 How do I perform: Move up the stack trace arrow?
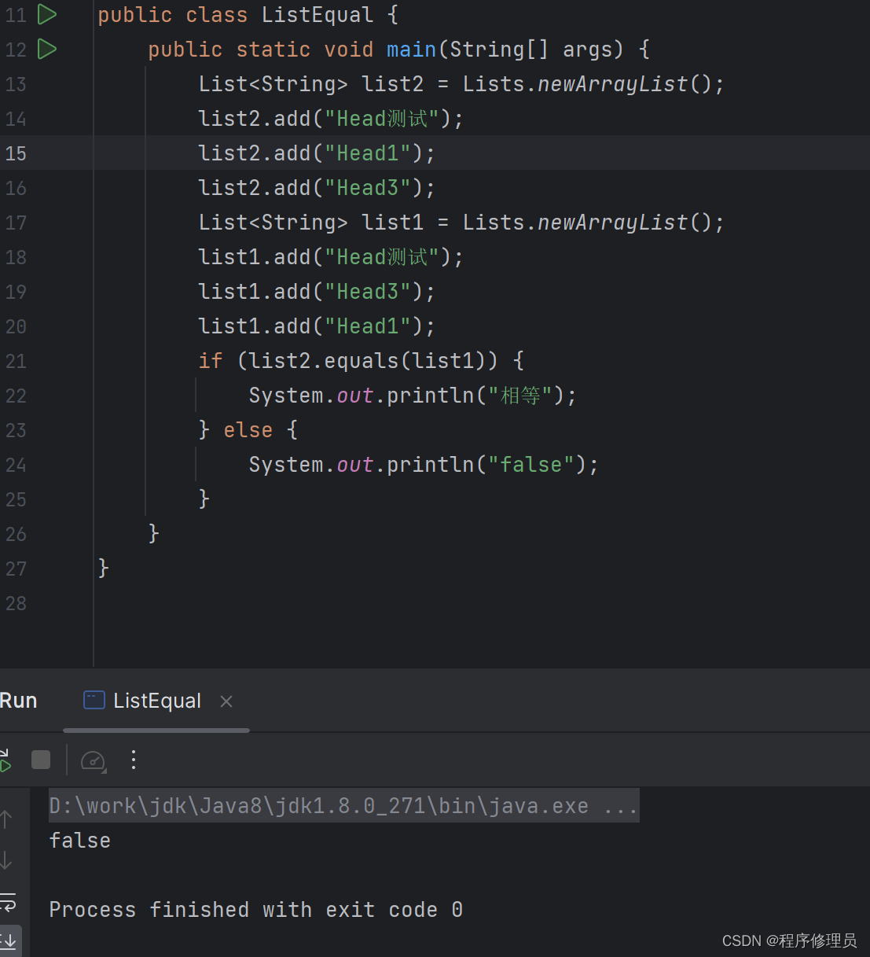click(6, 819)
